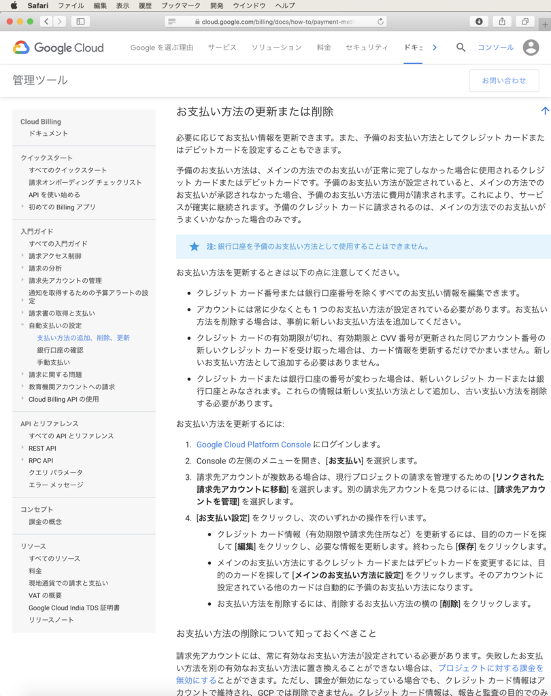Open the コンソール link

498,48
